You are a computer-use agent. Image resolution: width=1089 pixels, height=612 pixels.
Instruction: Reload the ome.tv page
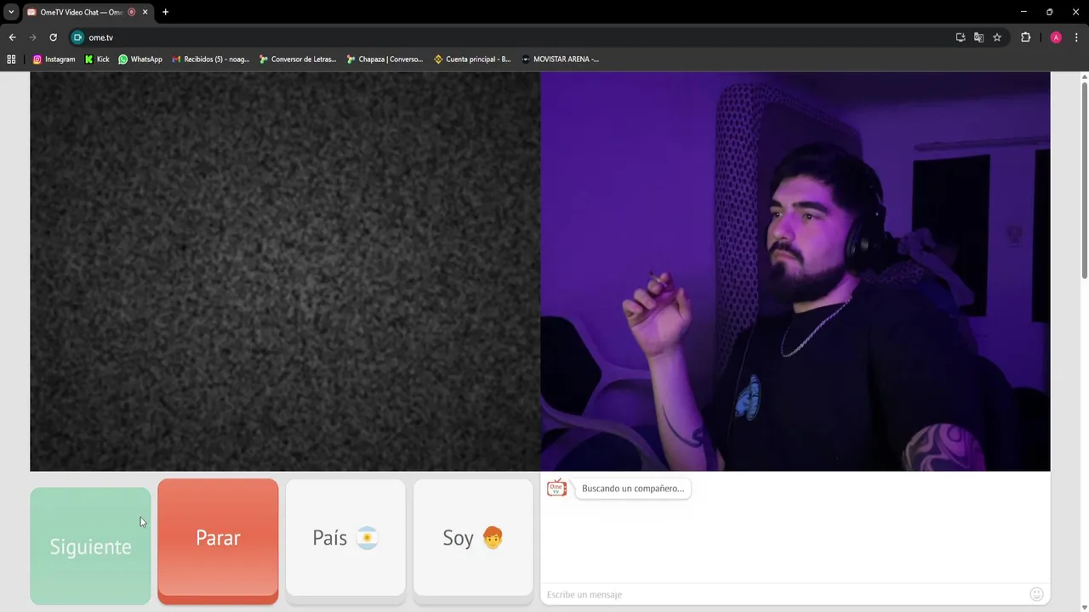point(53,37)
